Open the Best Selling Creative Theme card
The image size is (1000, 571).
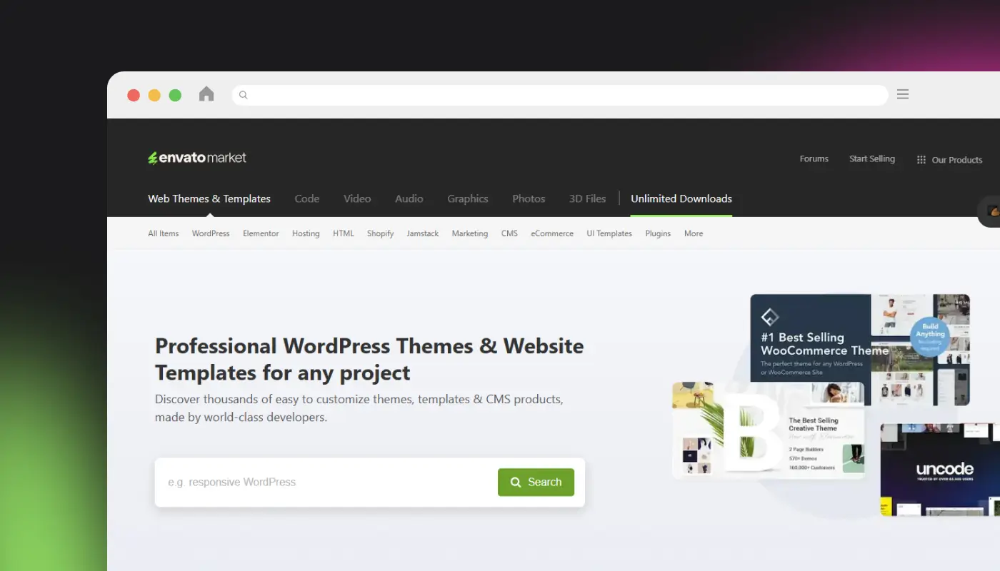[x=769, y=430]
